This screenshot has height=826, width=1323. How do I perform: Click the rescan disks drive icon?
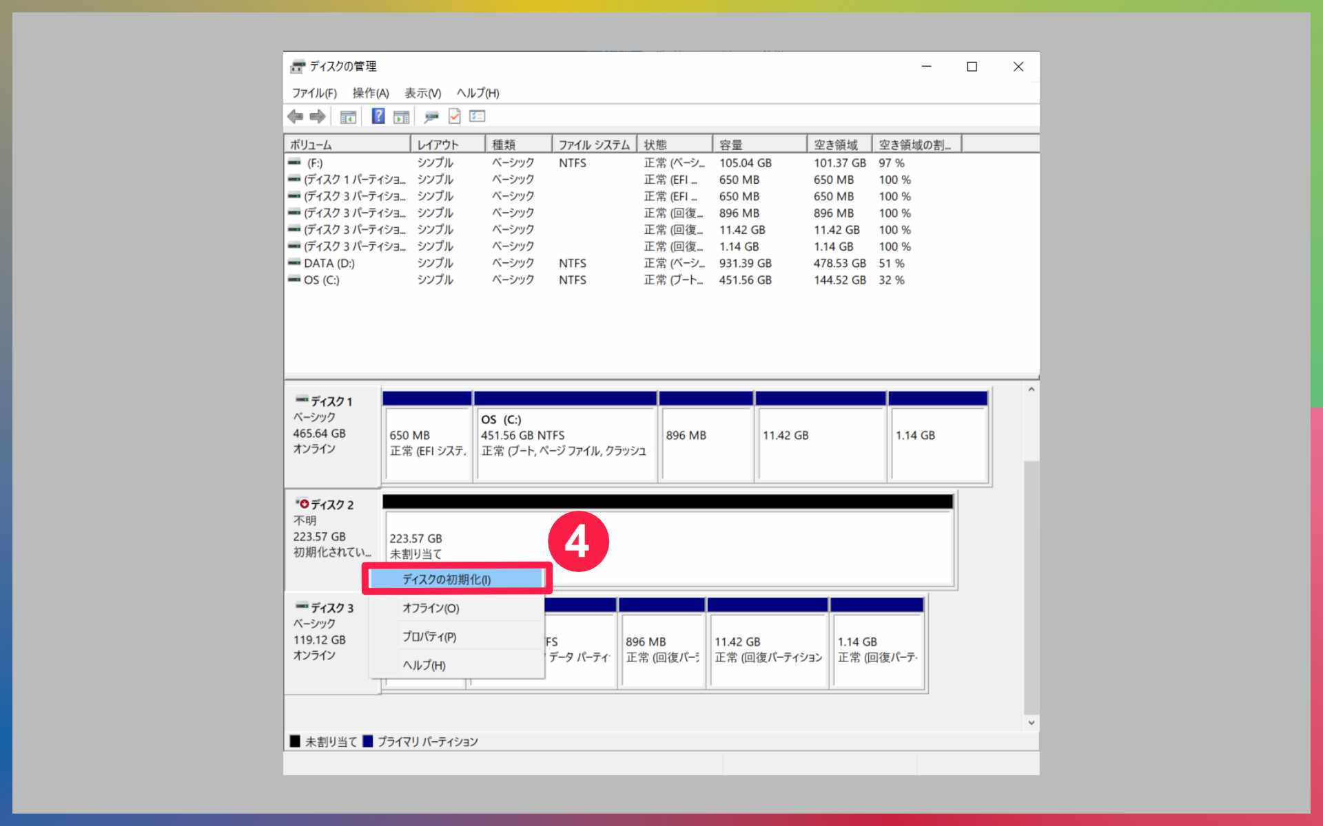431,117
